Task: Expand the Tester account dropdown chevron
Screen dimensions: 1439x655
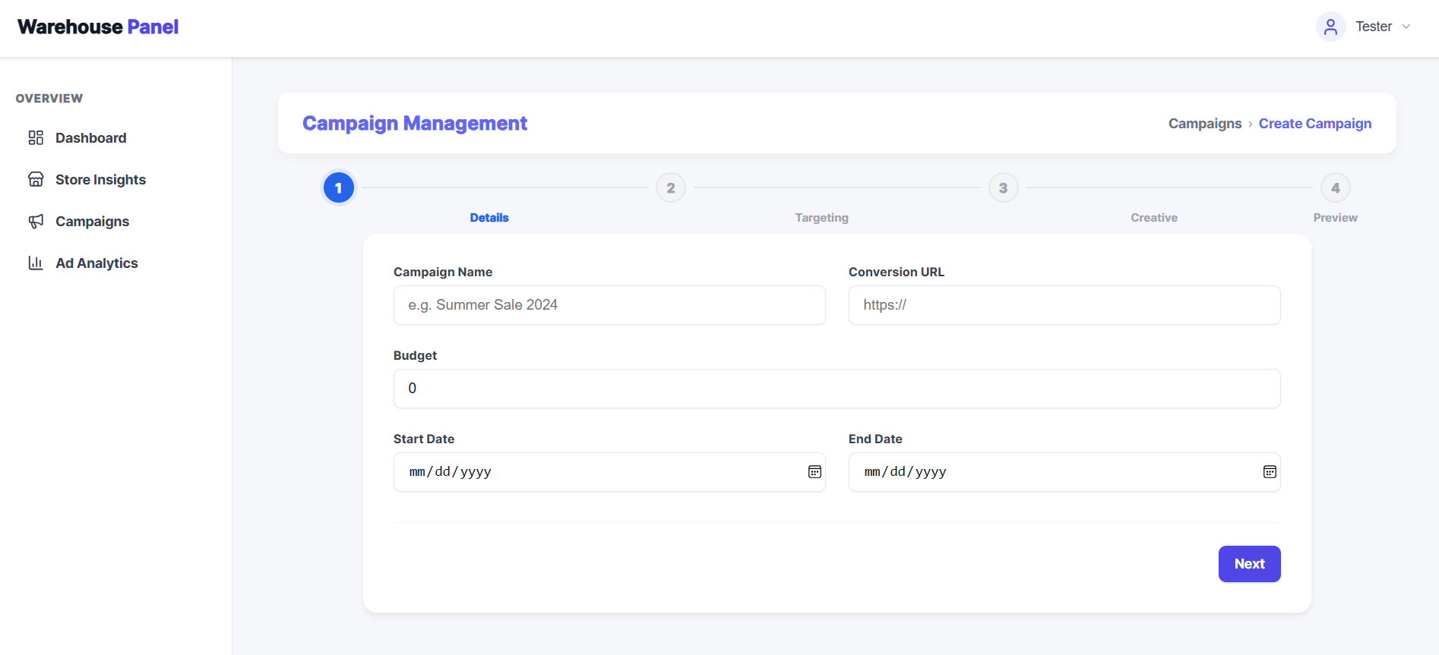Action: tap(1406, 27)
